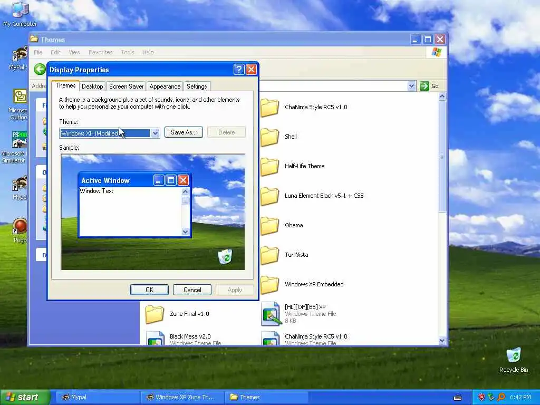Open the ChaNinja Style RC5 v1.0 folder icon
540x405 pixels.
(269, 108)
